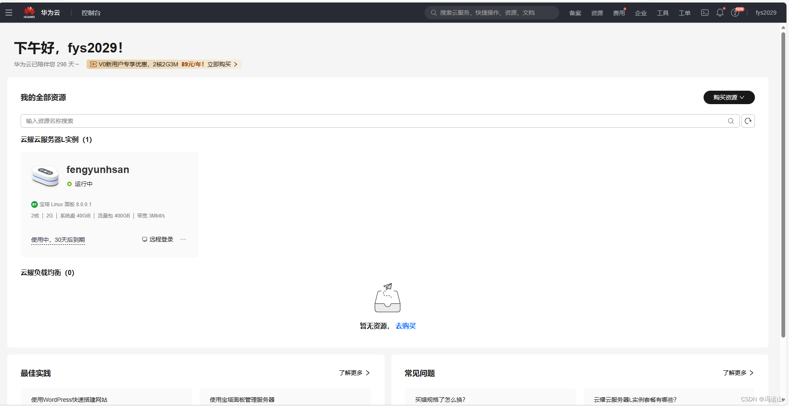Open the 资源 menu

coord(597,13)
